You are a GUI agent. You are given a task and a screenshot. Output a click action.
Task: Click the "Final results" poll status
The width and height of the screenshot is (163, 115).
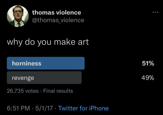pyautogui.click(x=58, y=91)
